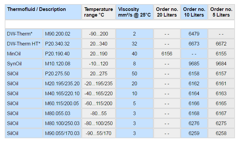The width and height of the screenshot is (243, 141).
Task: Click the Thermofluid / Description column header
Action: coord(36,9)
